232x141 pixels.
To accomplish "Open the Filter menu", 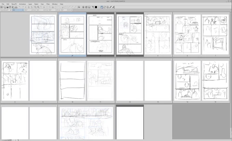I will point(48,4).
